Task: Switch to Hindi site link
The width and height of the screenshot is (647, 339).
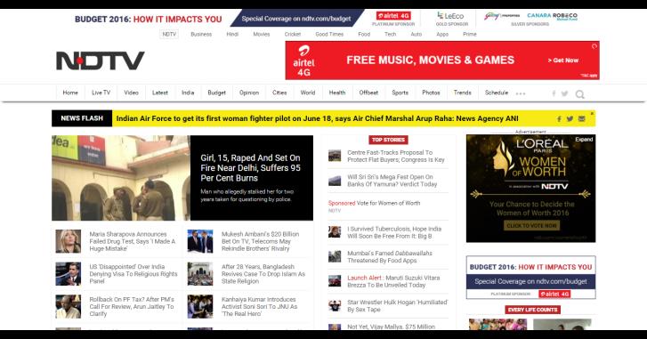Action: 232,34
